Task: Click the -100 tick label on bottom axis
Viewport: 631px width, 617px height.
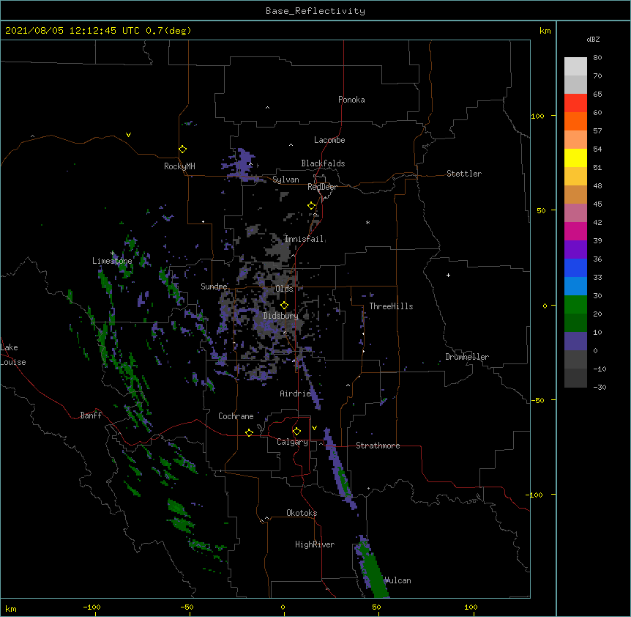Action: coord(92,607)
